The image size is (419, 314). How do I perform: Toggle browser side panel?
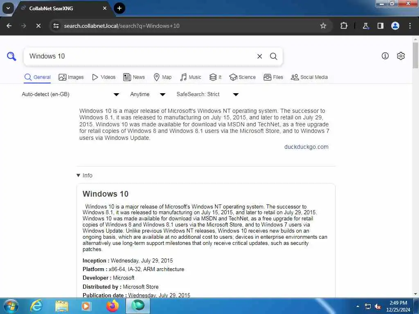[x=380, y=26]
